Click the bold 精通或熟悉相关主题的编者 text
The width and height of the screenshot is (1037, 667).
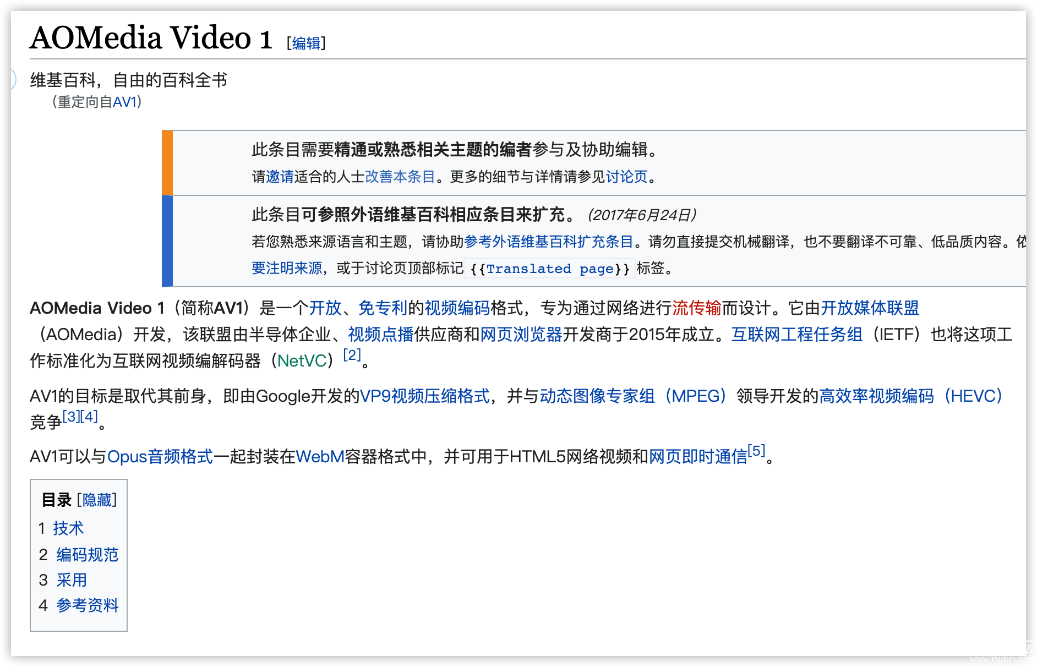[x=433, y=149]
